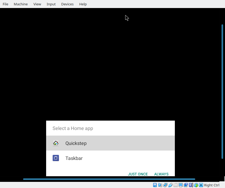
Task: Open the File menu
Action: point(5,4)
